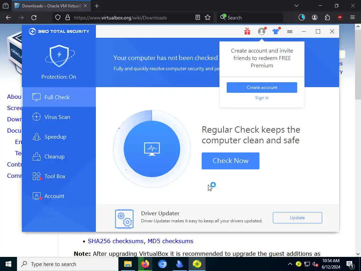
Task: Click the blue circular Firefox toolbar extension icon
Action: tap(302, 18)
